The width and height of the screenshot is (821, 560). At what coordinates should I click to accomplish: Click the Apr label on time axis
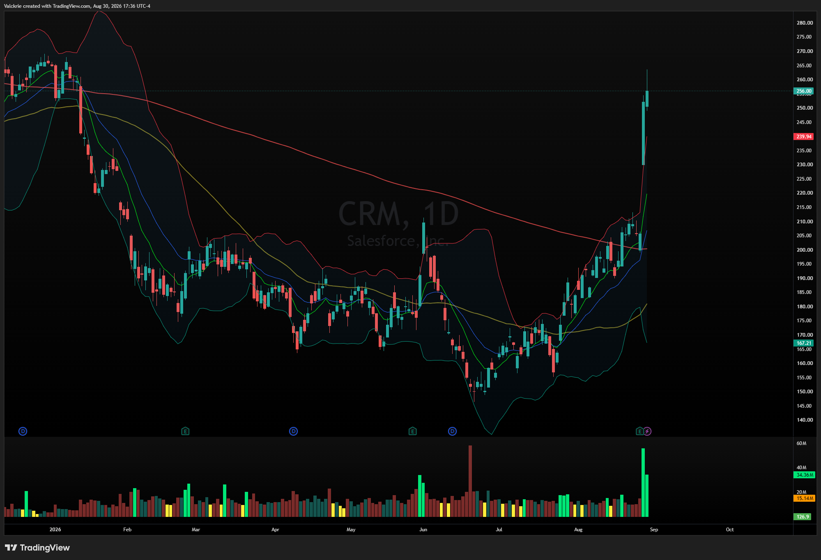pos(275,530)
